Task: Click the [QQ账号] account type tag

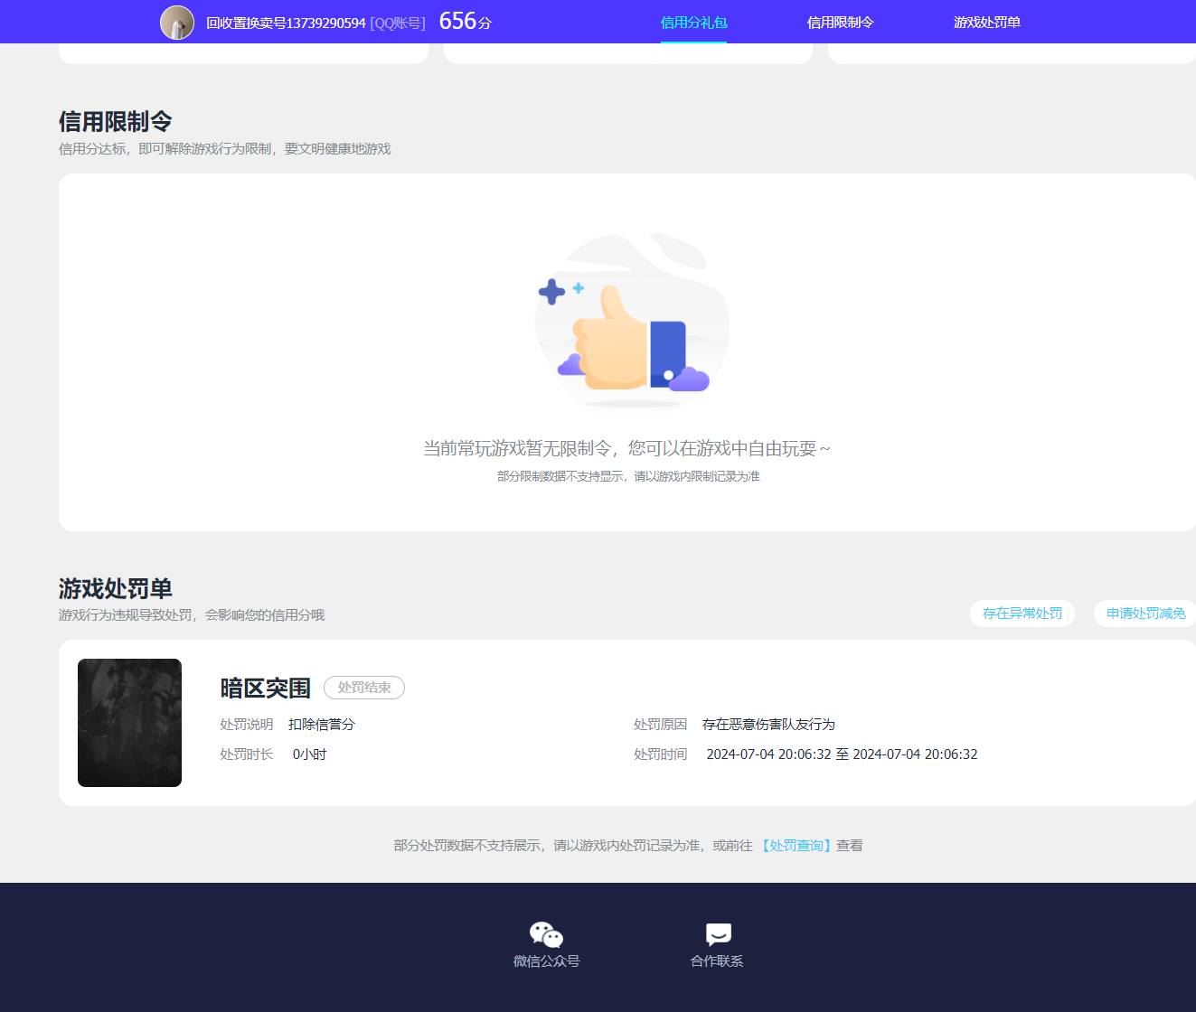Action: [399, 22]
